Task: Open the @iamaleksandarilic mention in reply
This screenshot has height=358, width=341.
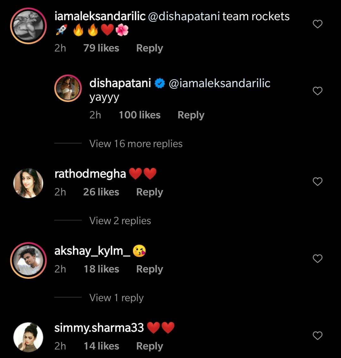Action: 220,83
